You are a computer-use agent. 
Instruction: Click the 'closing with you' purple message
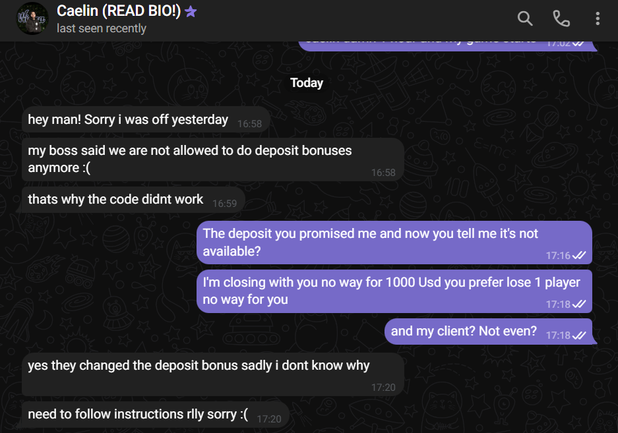tap(391, 291)
